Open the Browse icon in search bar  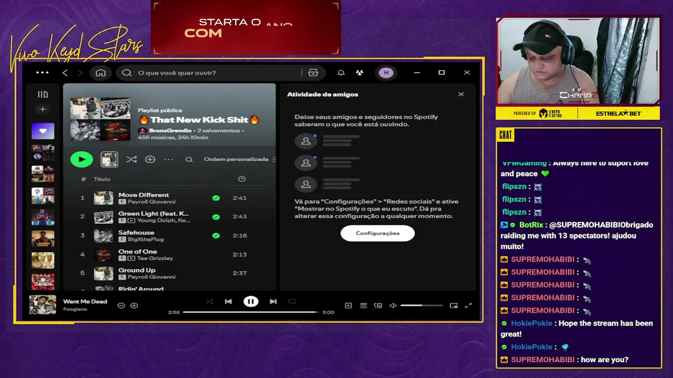[x=313, y=72]
